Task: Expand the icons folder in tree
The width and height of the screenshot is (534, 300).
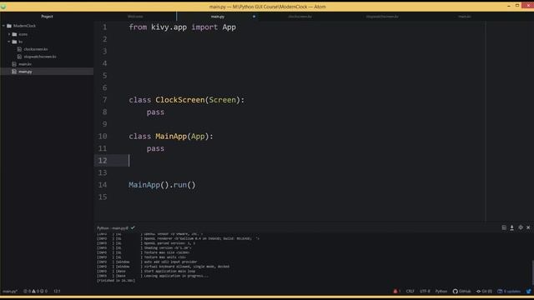Action: point(9,34)
